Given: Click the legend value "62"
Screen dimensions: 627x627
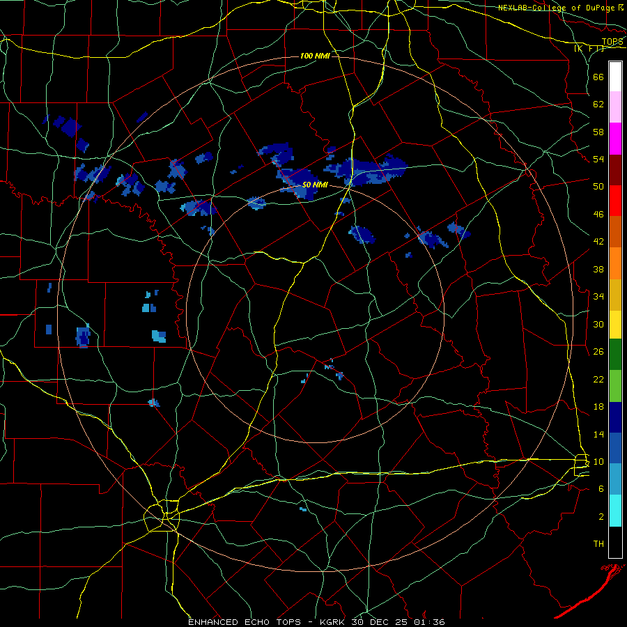Looking at the screenshot, I should (598, 104).
